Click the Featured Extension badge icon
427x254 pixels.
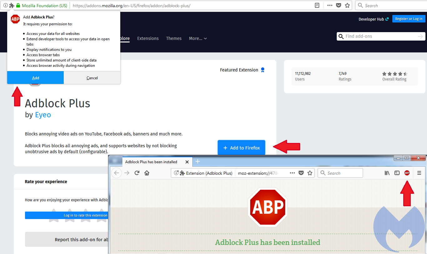point(263,70)
